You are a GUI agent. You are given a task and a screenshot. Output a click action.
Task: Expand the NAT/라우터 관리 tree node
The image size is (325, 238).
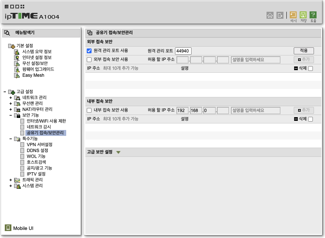(11, 109)
